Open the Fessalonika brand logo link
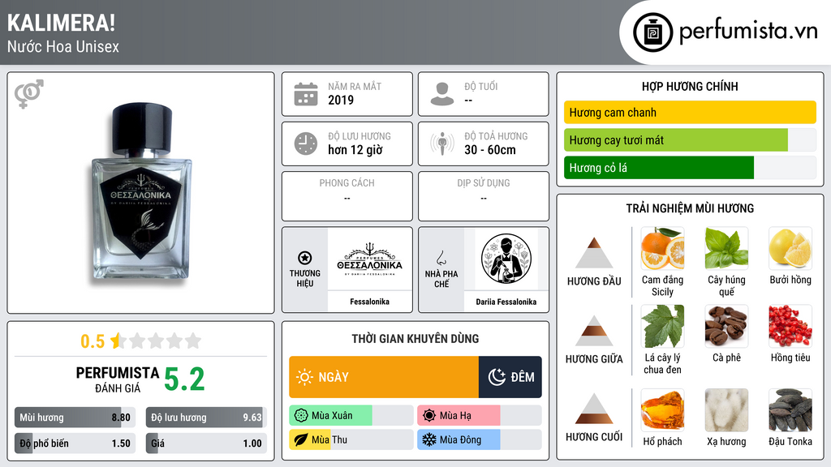 click(369, 259)
